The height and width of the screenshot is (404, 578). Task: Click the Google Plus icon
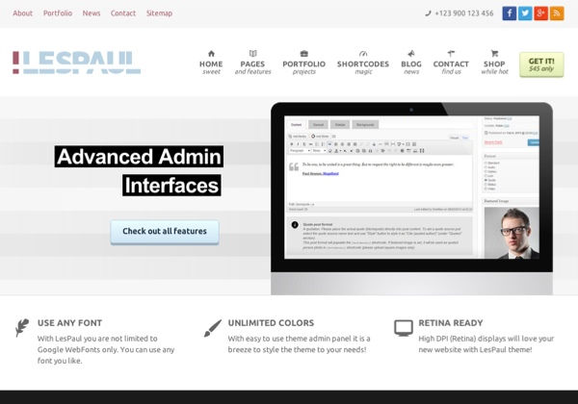[540, 13]
